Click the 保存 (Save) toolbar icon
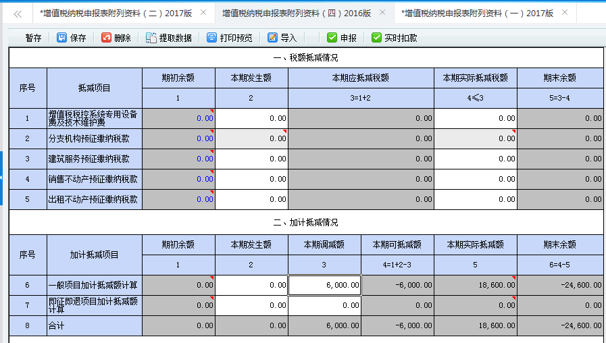Viewport: 606px width, 343px height. click(62, 38)
